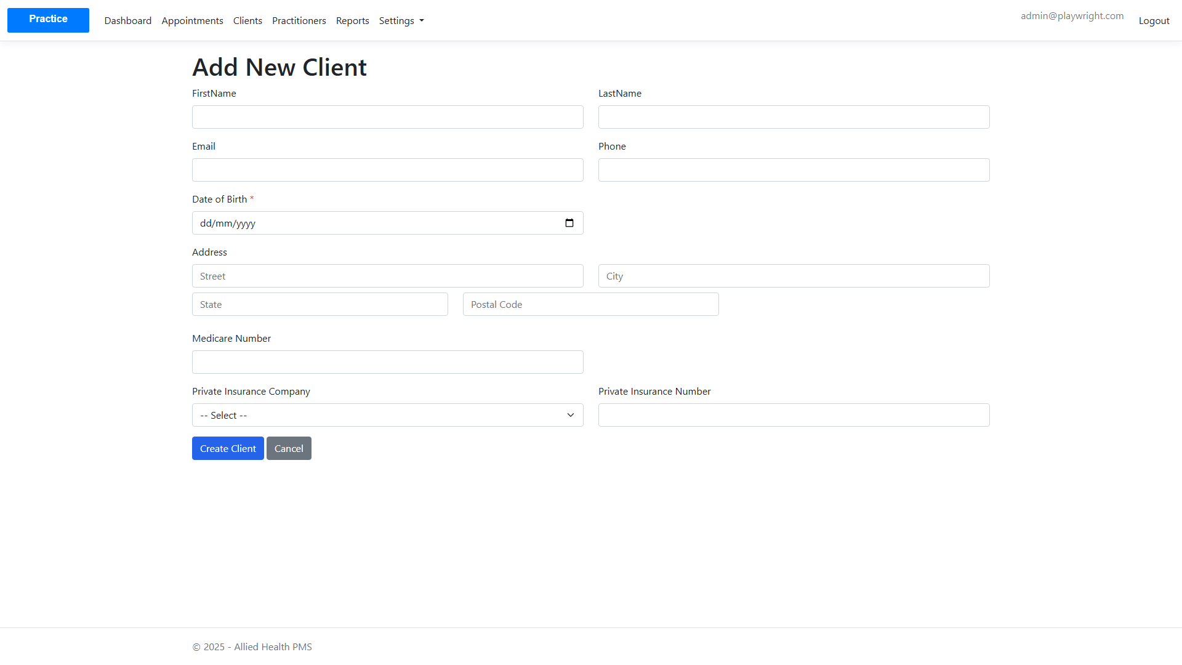This screenshot has width=1182, height=665.
Task: Focus the FirstName input field
Action: coord(388,117)
